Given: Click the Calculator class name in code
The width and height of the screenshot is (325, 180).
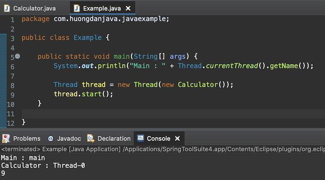Looking at the screenshot, I should pos(198,84).
